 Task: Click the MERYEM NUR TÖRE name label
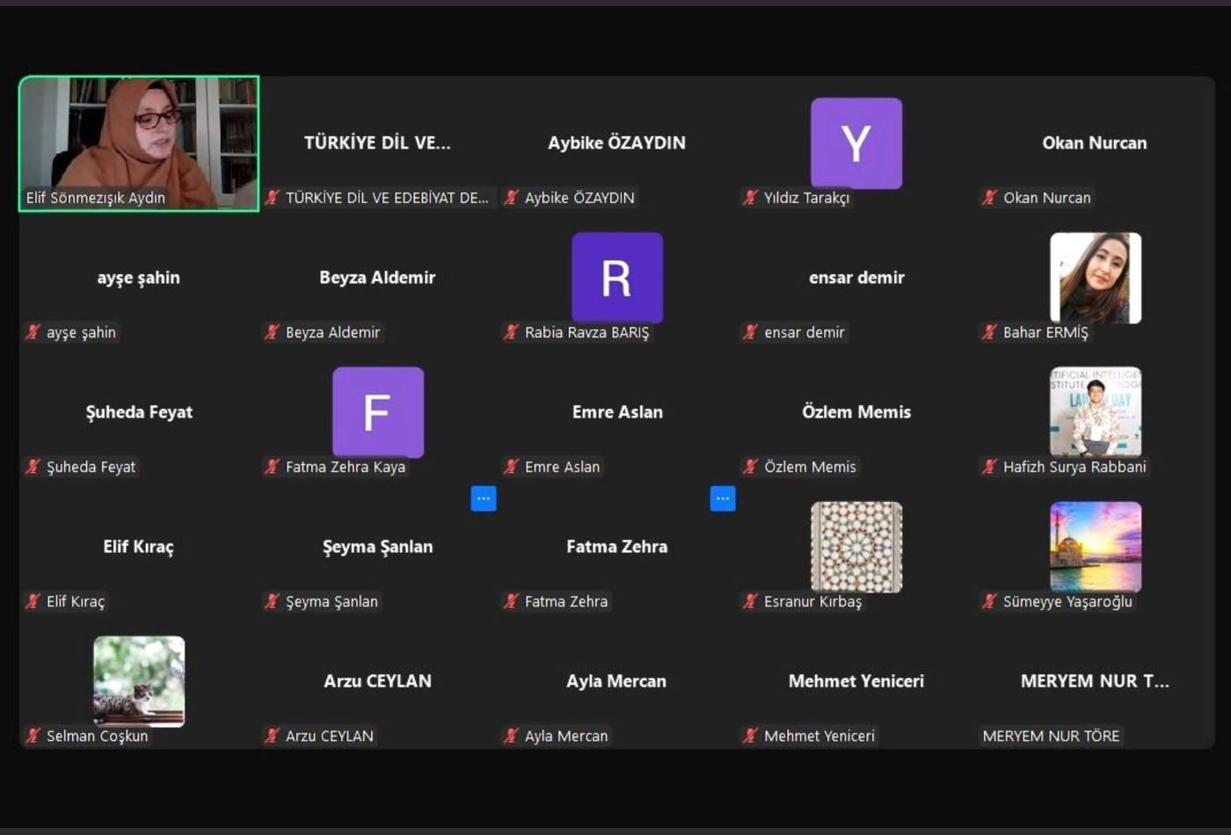click(x=1051, y=736)
